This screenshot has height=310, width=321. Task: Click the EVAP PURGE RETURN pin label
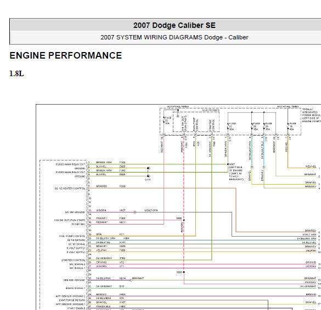pyautogui.click(x=72, y=300)
